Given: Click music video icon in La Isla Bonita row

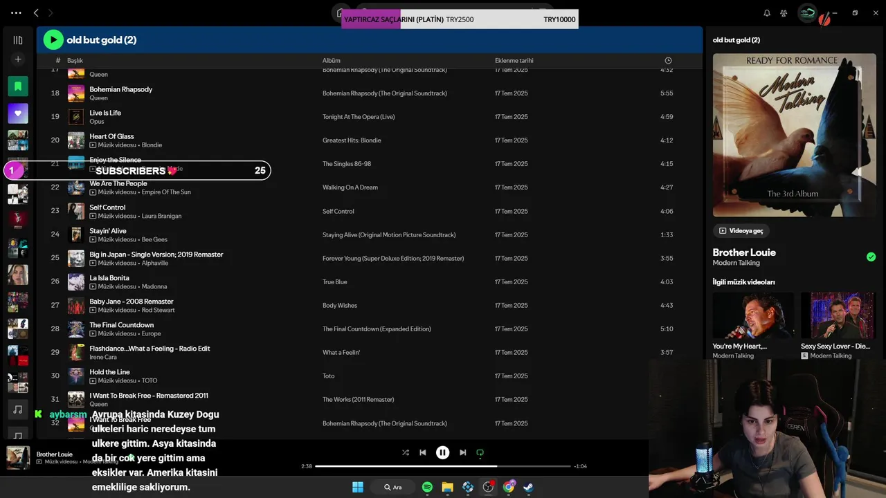Looking at the screenshot, I should [93, 286].
